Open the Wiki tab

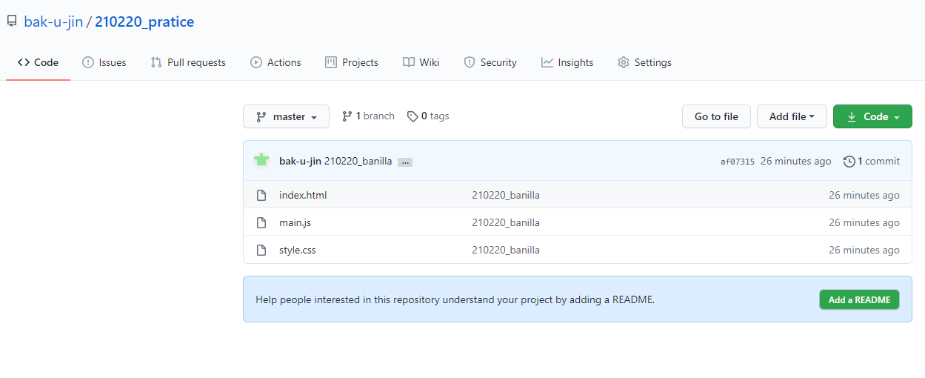(421, 62)
